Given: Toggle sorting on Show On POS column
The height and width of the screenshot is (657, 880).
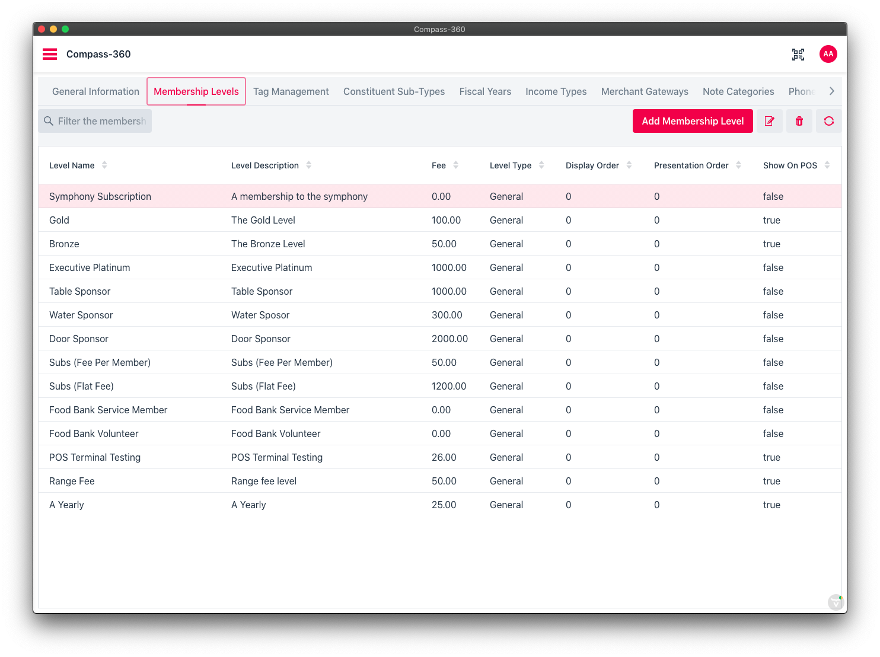Looking at the screenshot, I should pos(828,165).
